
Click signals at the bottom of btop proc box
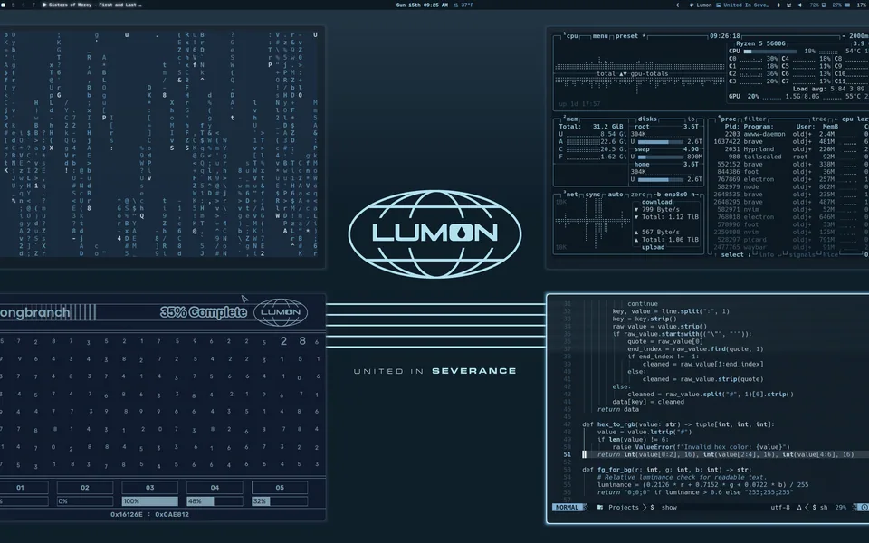[x=801, y=255]
